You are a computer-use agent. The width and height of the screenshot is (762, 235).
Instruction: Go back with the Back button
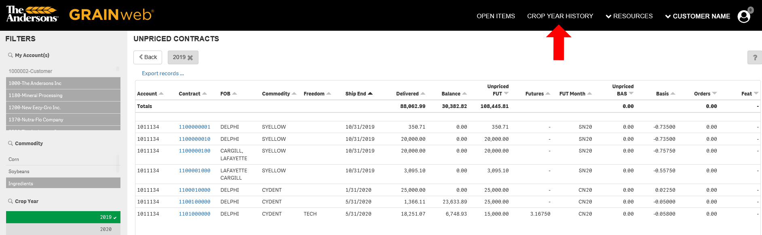[148, 57]
